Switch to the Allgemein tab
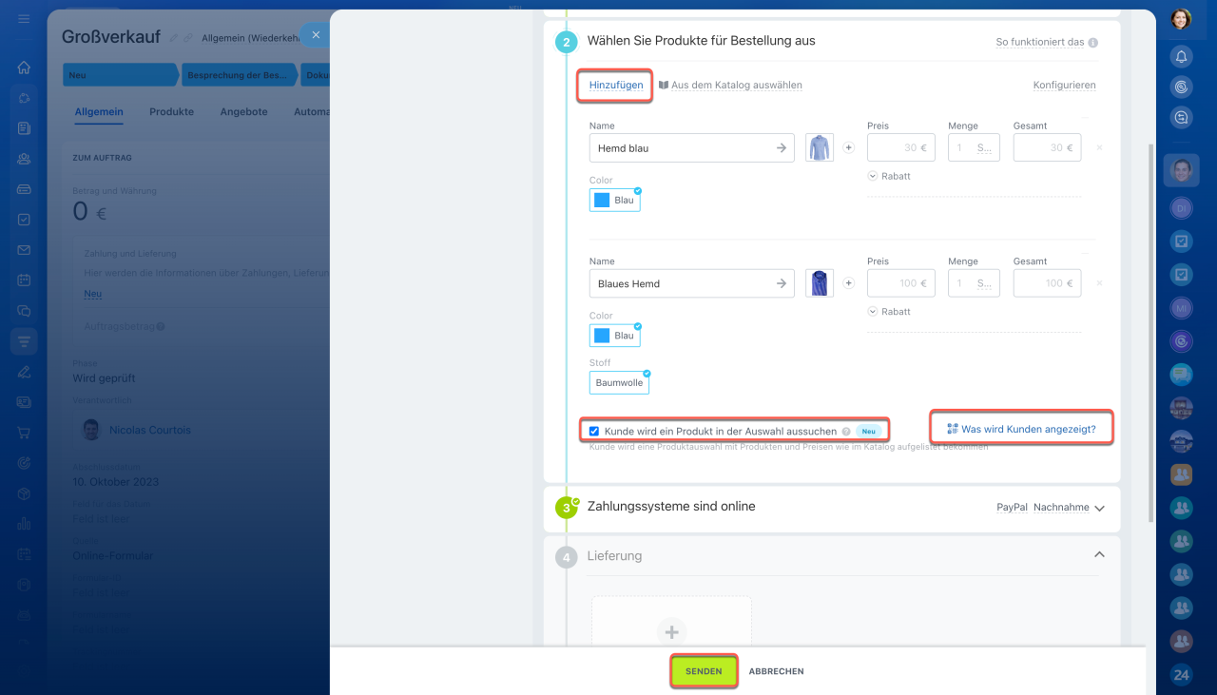 coord(99,111)
